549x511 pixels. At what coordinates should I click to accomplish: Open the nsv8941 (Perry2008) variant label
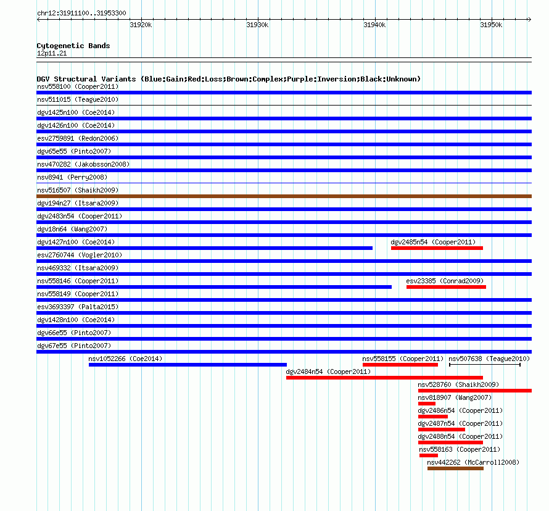tap(72, 177)
